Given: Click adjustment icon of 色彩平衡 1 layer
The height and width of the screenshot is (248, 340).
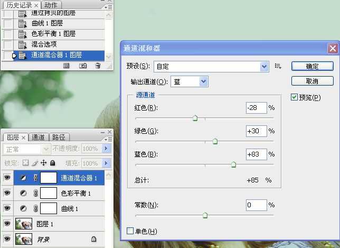Looking at the screenshot, I should (23, 193).
